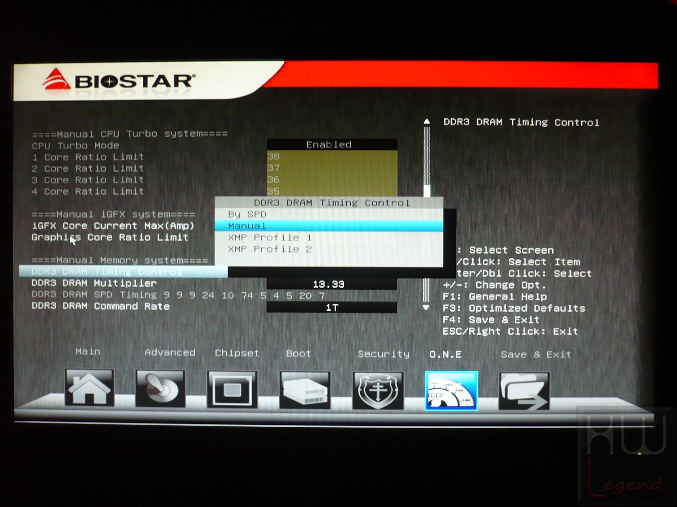Open the Security shield icon
Image resolution: width=677 pixels, height=507 pixels.
[x=378, y=390]
